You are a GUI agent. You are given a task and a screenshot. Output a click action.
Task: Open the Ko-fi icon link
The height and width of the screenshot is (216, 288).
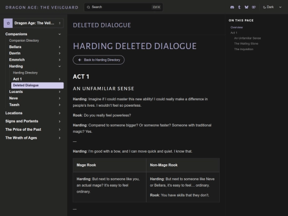pyautogui.click(x=254, y=7)
